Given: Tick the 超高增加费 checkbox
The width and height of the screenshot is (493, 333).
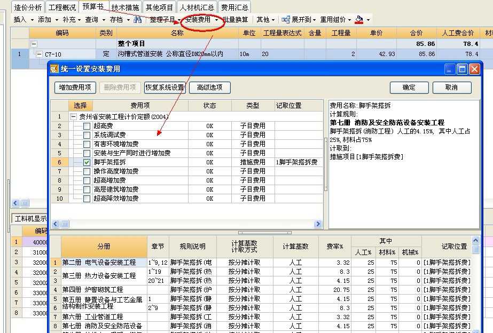Looking at the screenshot, I should [87, 180].
